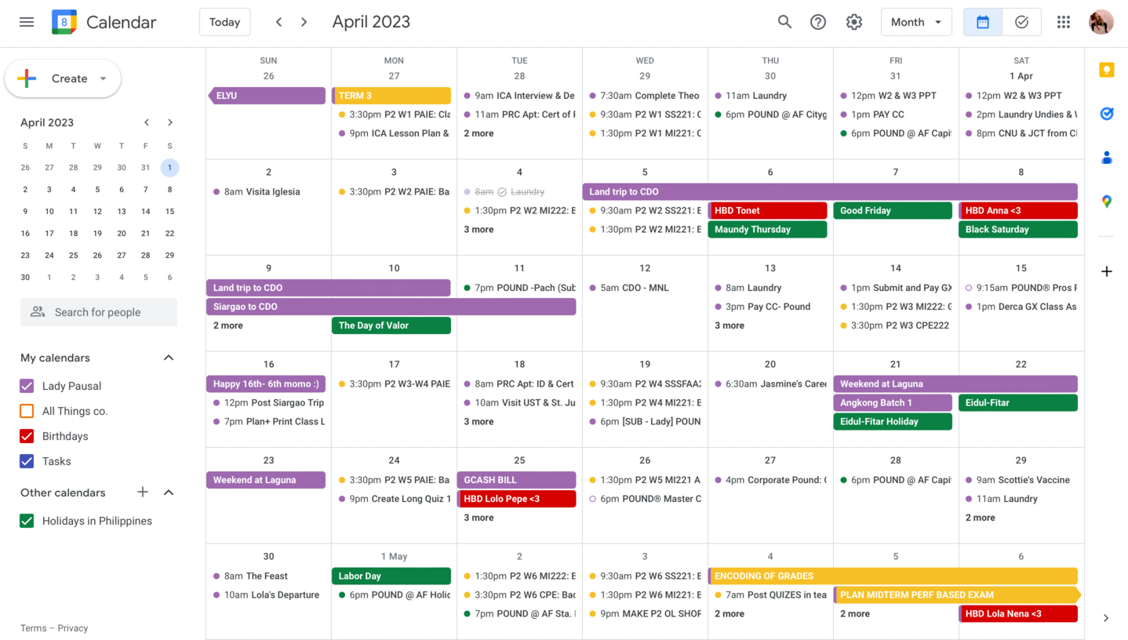
Task: Open Google Keep in side panel
Action: coord(1107,70)
